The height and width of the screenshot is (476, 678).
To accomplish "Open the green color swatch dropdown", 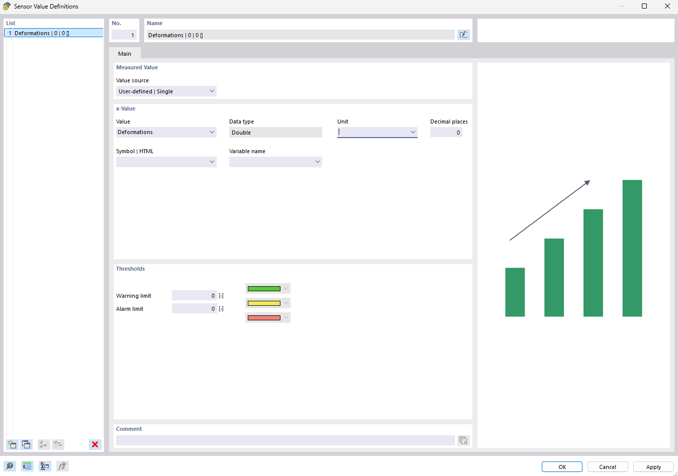I will tap(268, 289).
